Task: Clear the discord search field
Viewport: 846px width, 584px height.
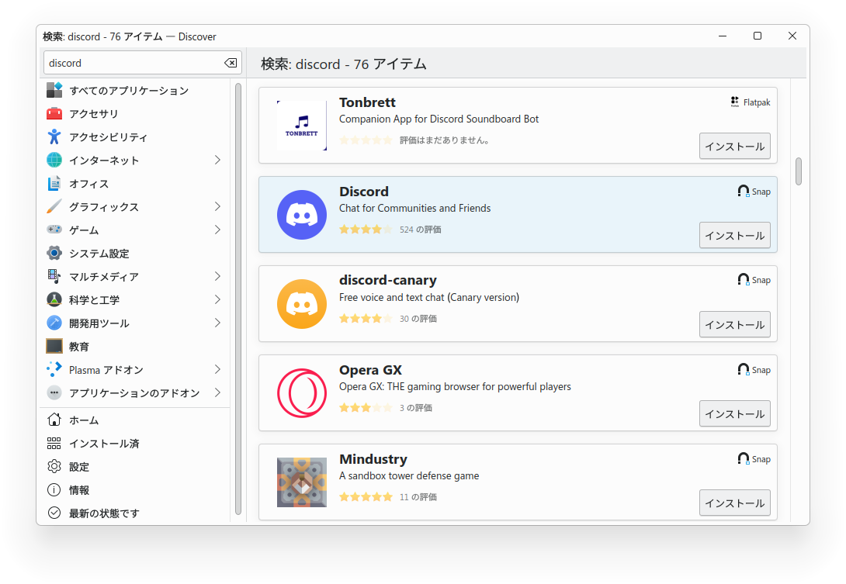Action: pyautogui.click(x=231, y=63)
